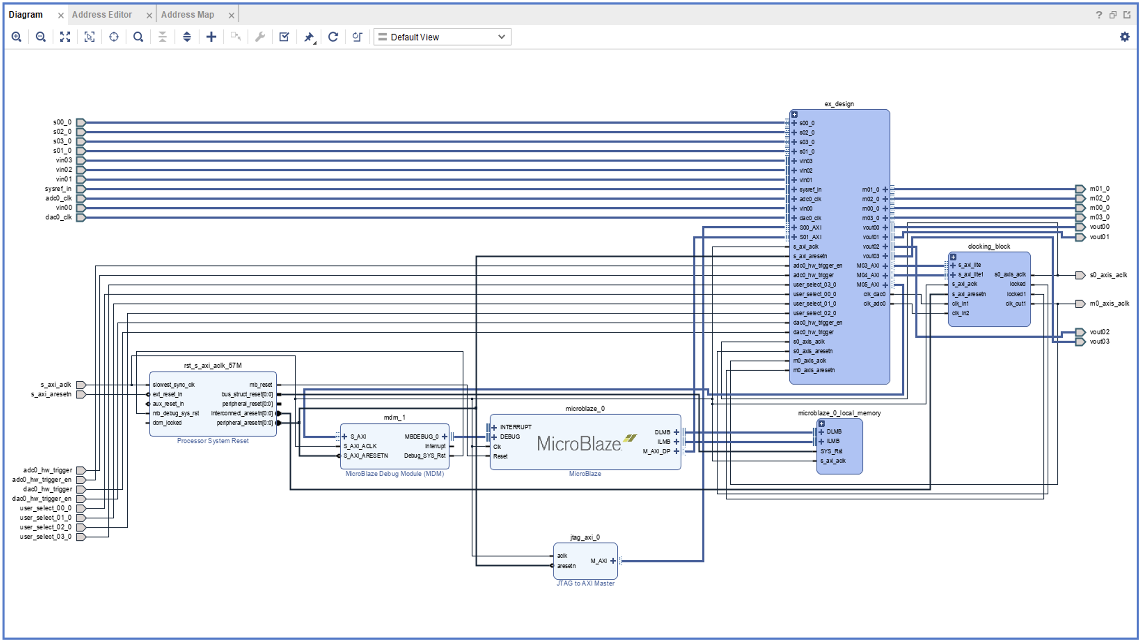Select the Default View dropdown
This screenshot has width=1142, height=643.
(442, 37)
